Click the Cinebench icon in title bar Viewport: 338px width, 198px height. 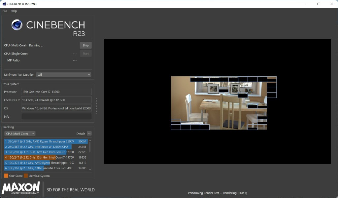coord(4,4)
